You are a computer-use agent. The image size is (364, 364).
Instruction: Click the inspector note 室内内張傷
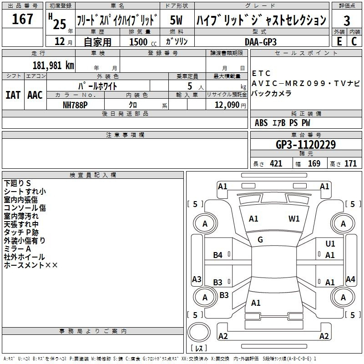20,200
